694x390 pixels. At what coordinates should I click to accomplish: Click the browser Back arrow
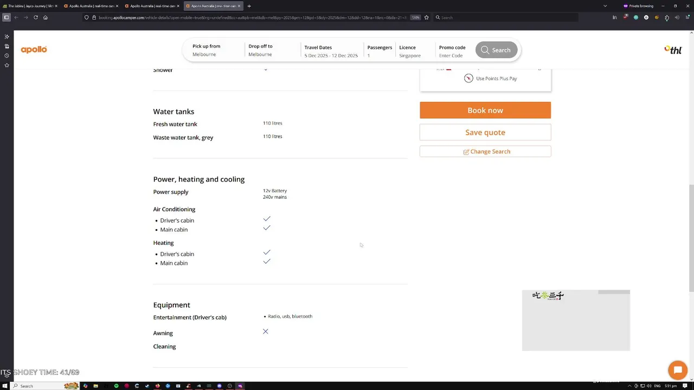point(16,17)
